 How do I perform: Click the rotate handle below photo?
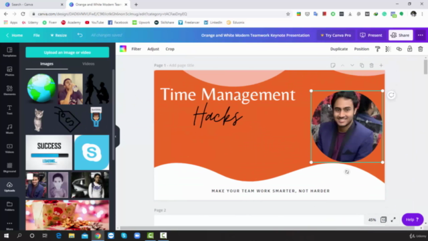pyautogui.click(x=347, y=172)
